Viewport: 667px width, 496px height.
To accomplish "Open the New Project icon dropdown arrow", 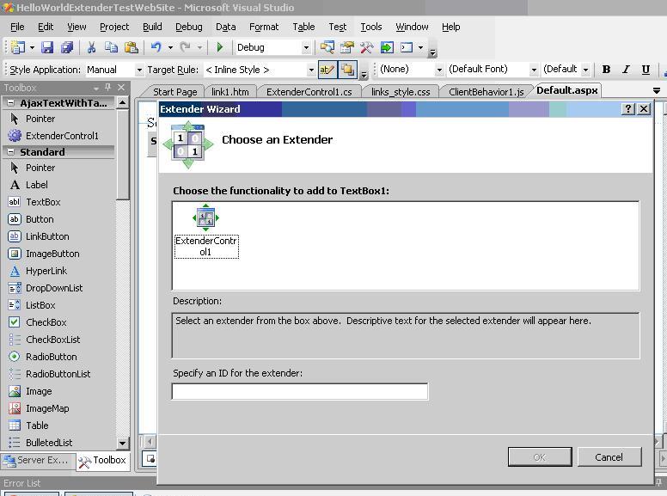I will (32, 47).
